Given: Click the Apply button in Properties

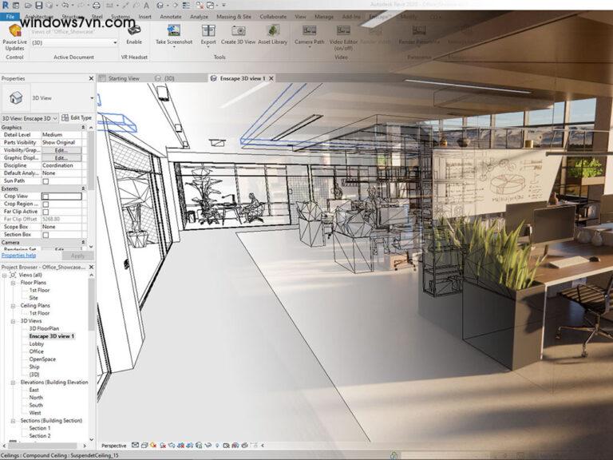Looking at the screenshot, I should point(77,256).
